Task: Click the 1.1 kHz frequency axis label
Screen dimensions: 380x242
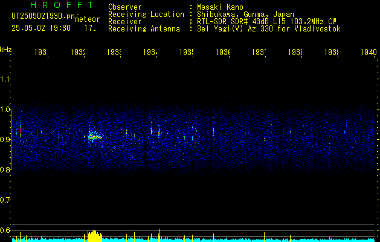Action: (x=5, y=79)
